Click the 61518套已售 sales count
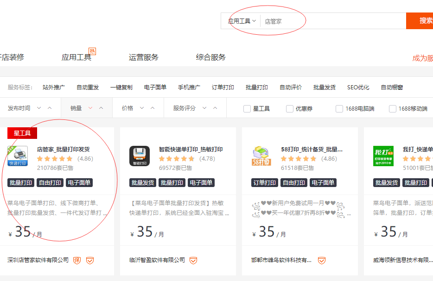 pos(298,168)
